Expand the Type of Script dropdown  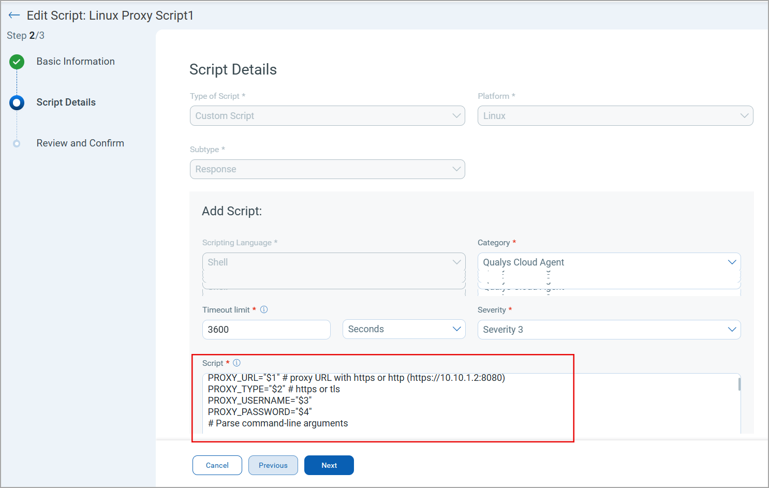click(327, 116)
